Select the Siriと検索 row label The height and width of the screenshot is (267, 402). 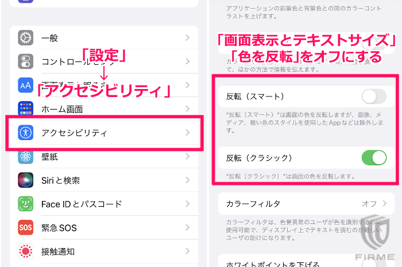[60, 180]
